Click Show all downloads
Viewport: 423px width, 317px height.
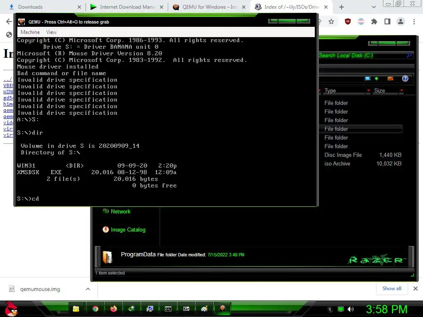pos(392,289)
